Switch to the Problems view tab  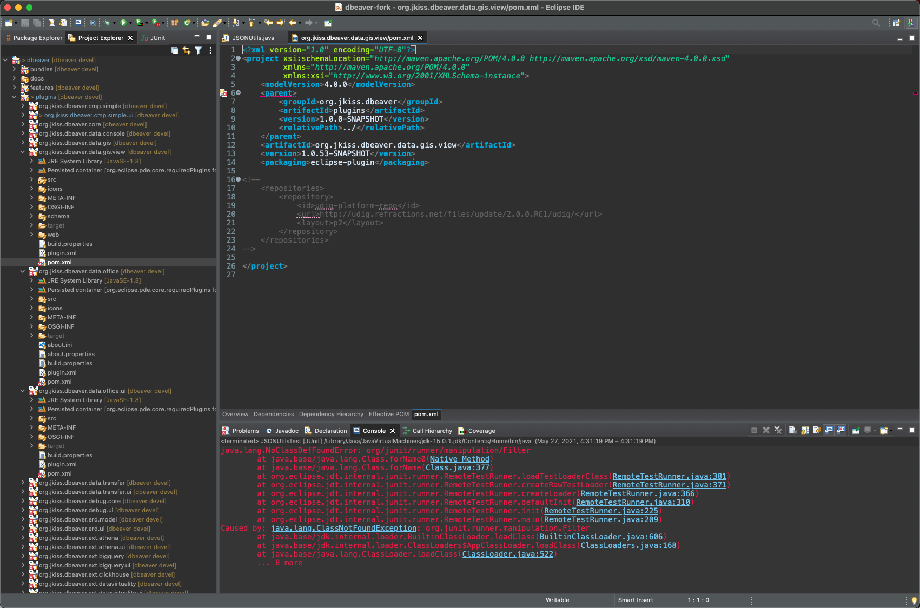240,431
